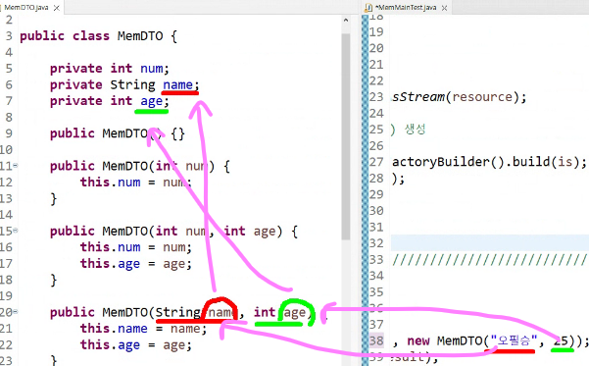Click the empty MemDTO() constructor on line 9

pyautogui.click(x=118, y=133)
